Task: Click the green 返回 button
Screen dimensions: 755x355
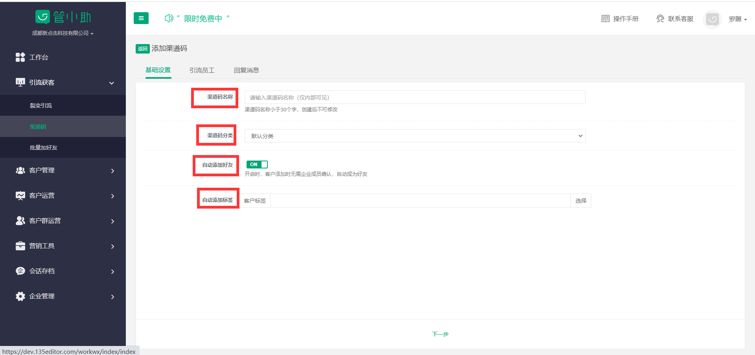Action: 143,48
